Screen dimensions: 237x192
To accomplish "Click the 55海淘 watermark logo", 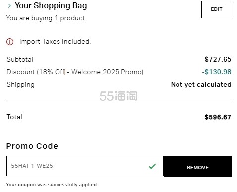I will tap(118, 96).
